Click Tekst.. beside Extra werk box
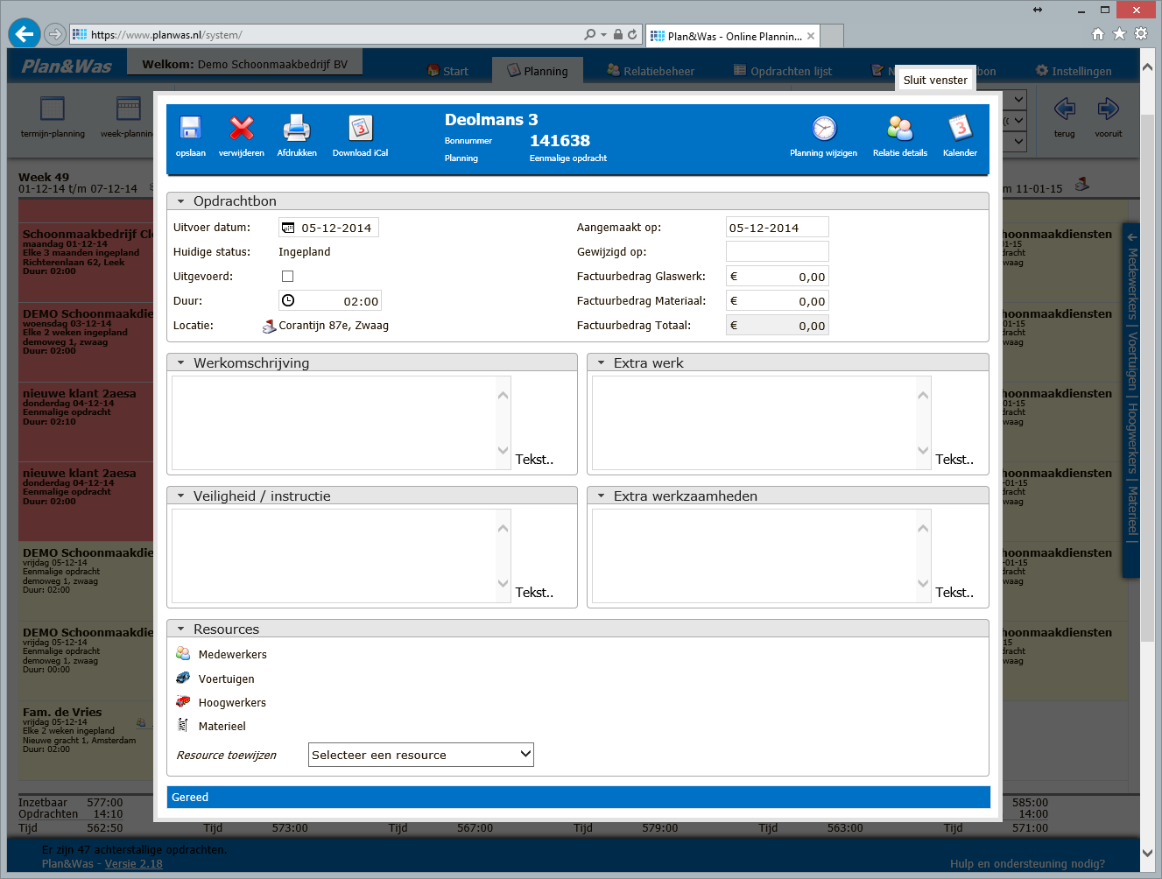 pyautogui.click(x=954, y=460)
